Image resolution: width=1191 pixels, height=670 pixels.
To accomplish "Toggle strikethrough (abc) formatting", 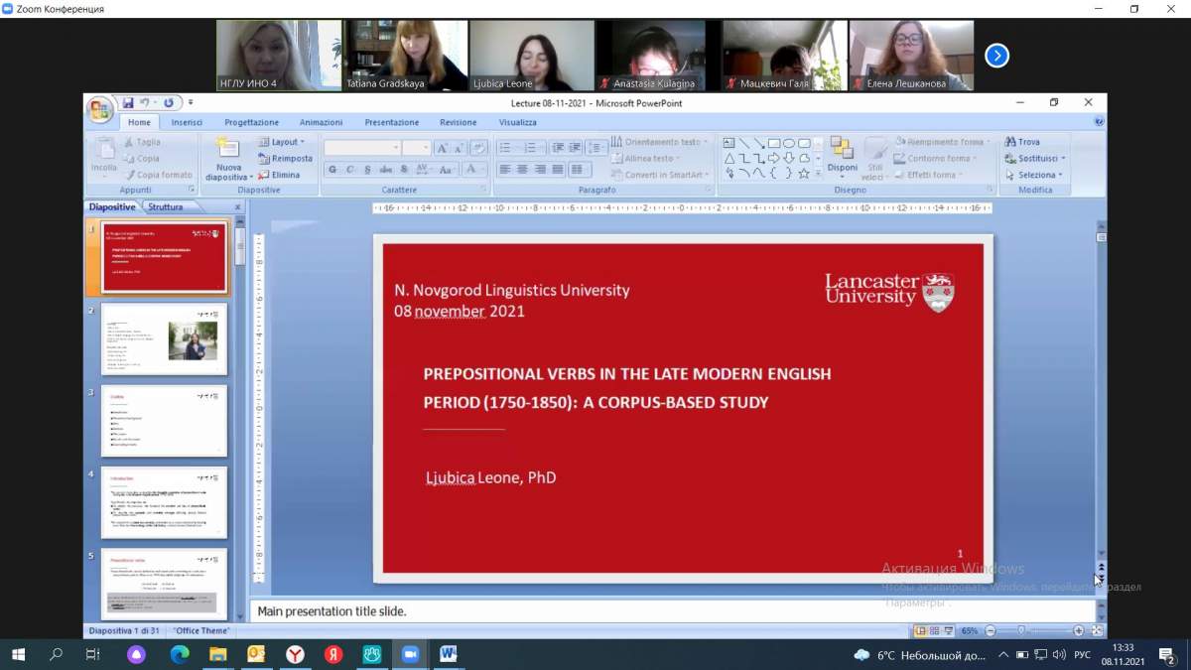I will (386, 170).
